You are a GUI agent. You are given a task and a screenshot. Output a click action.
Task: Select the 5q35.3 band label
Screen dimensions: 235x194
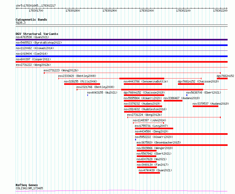[x=21, y=23]
